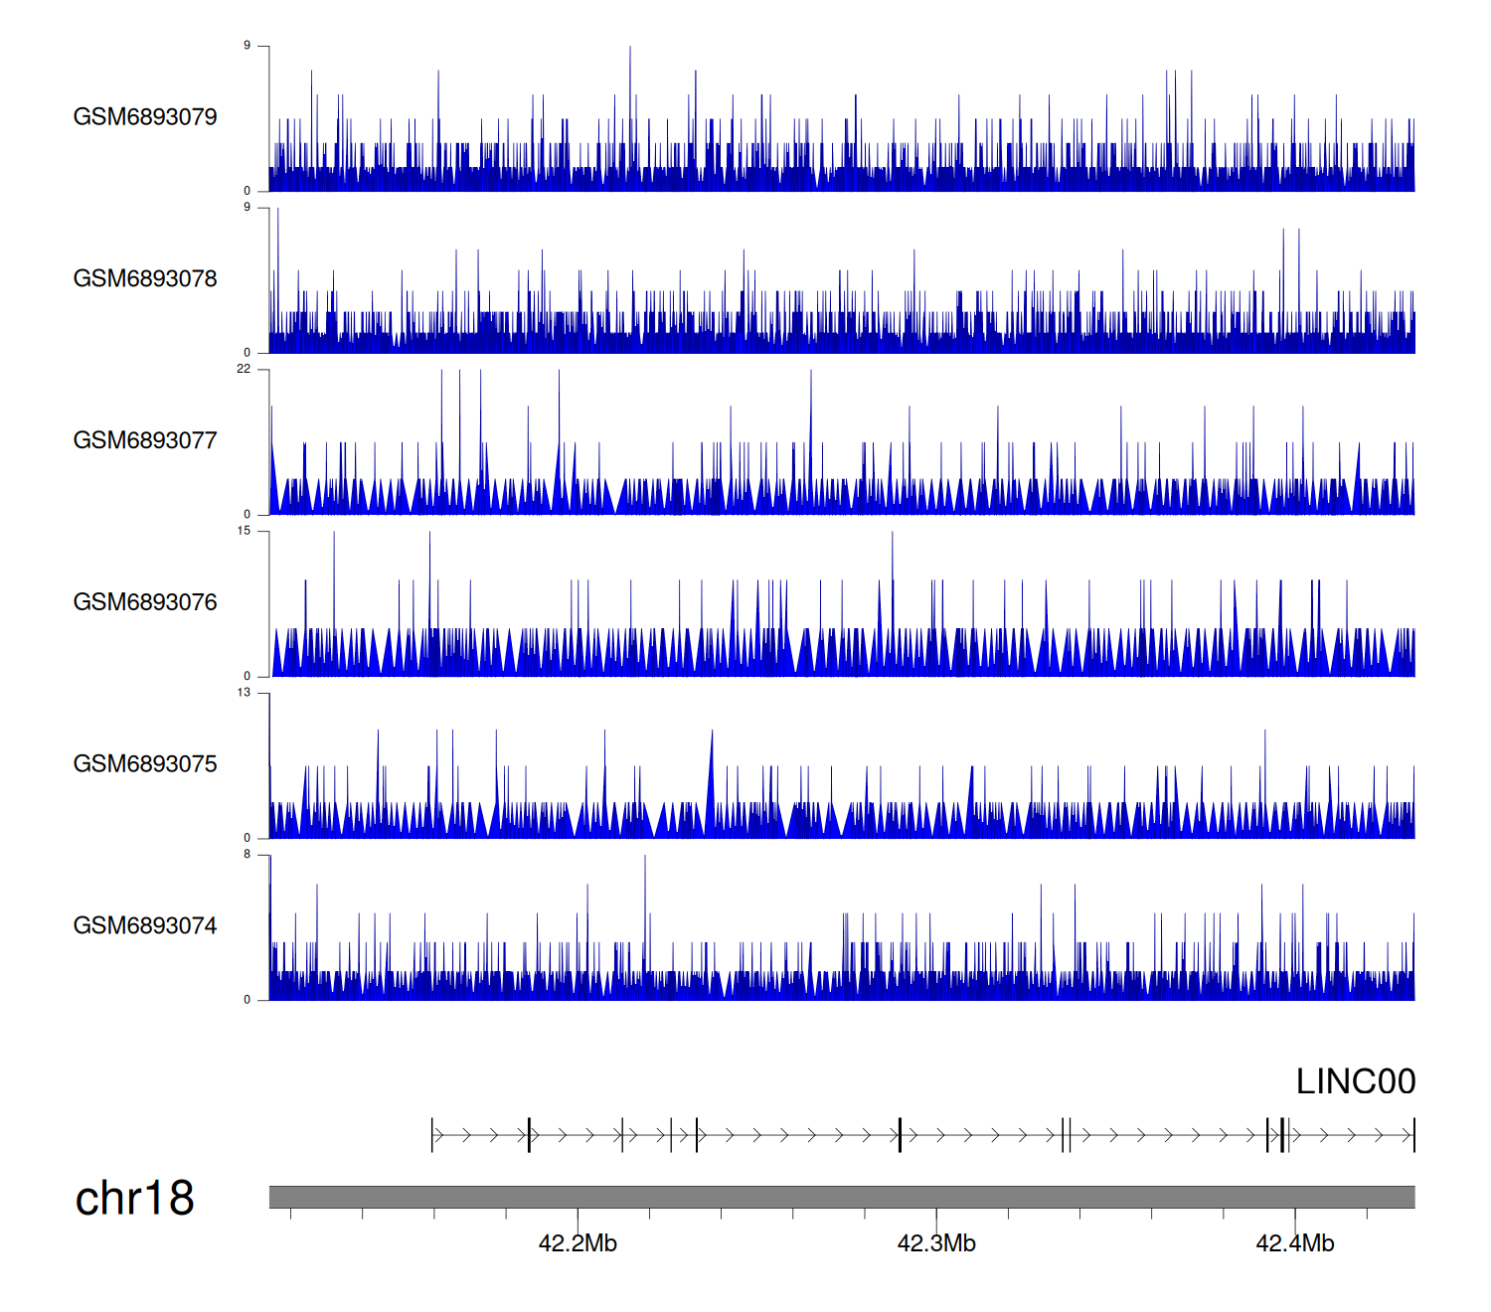Click the y-axis maximum 8 on GSM6893074
1491x1312 pixels.
(248, 855)
